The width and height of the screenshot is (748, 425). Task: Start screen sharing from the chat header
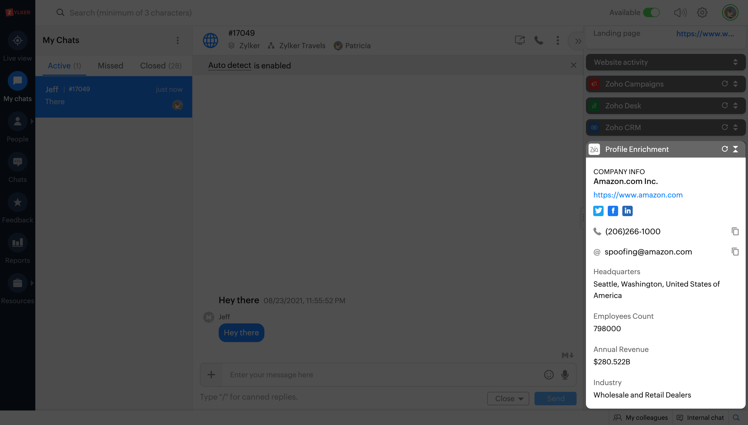(x=520, y=40)
